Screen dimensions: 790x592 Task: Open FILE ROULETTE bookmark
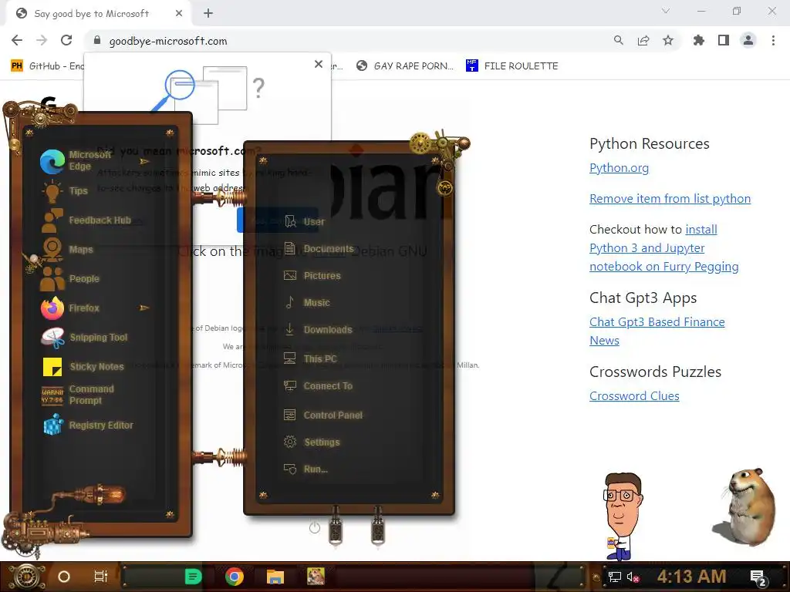512,66
